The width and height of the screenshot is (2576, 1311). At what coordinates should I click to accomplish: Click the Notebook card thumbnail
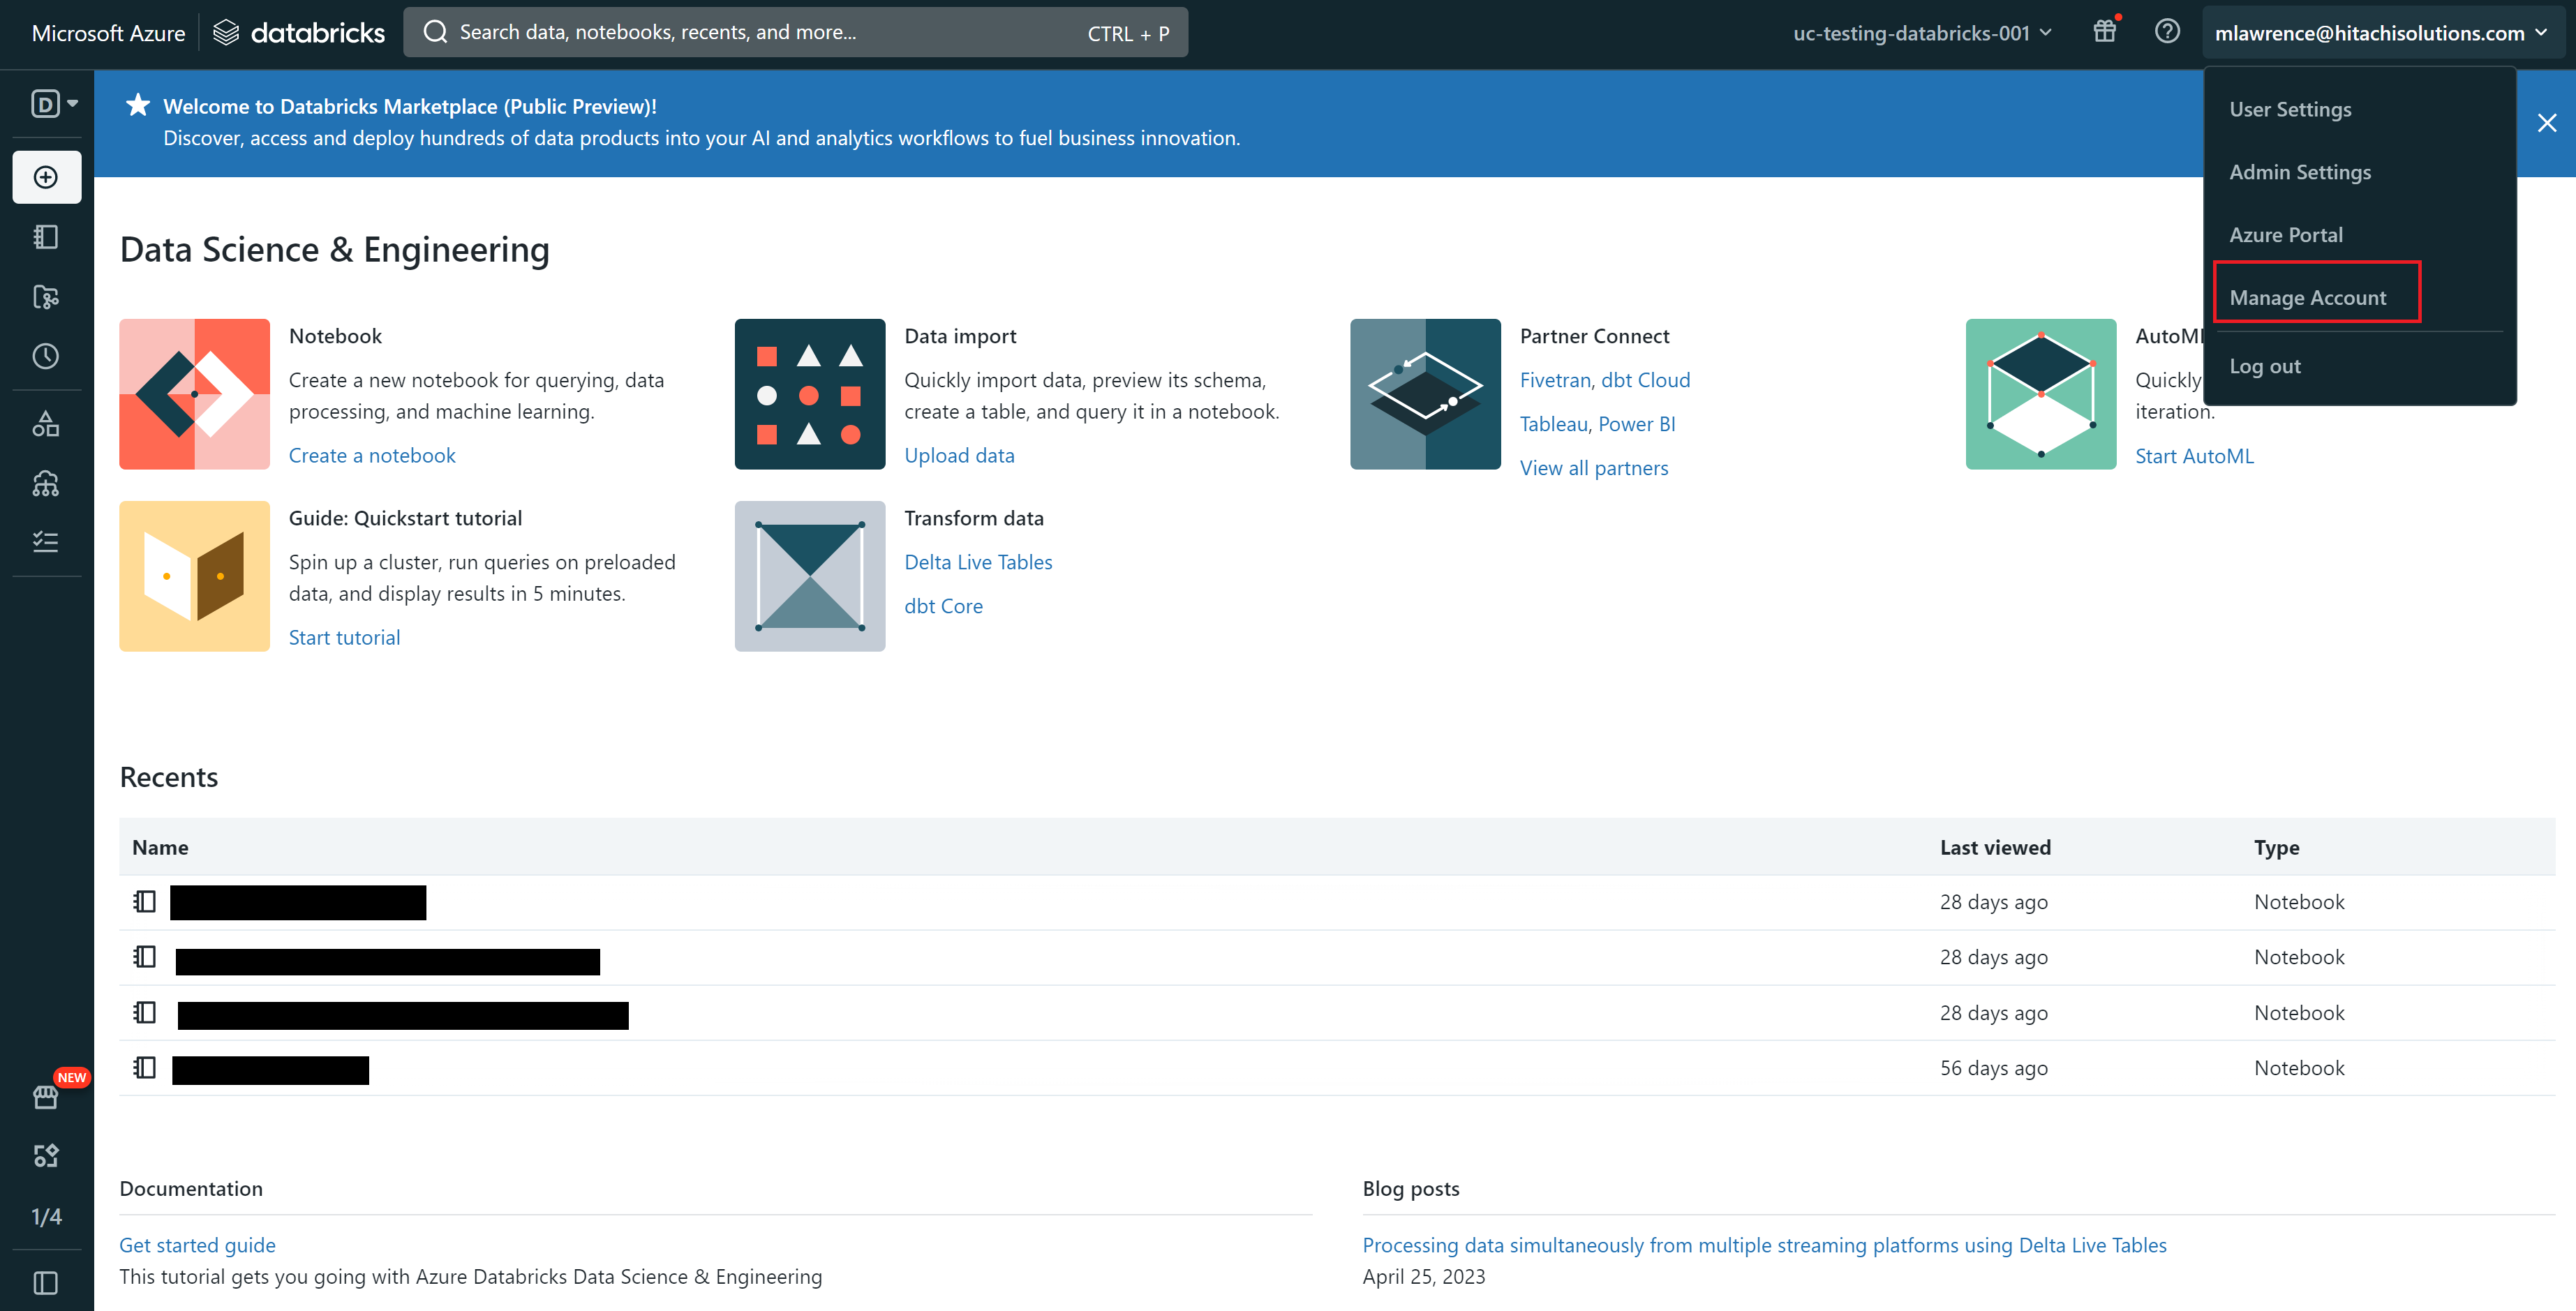[194, 394]
